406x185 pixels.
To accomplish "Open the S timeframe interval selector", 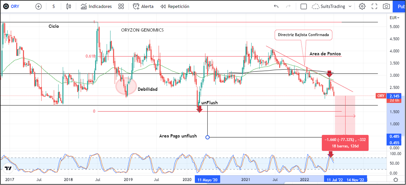I will pos(54,6).
